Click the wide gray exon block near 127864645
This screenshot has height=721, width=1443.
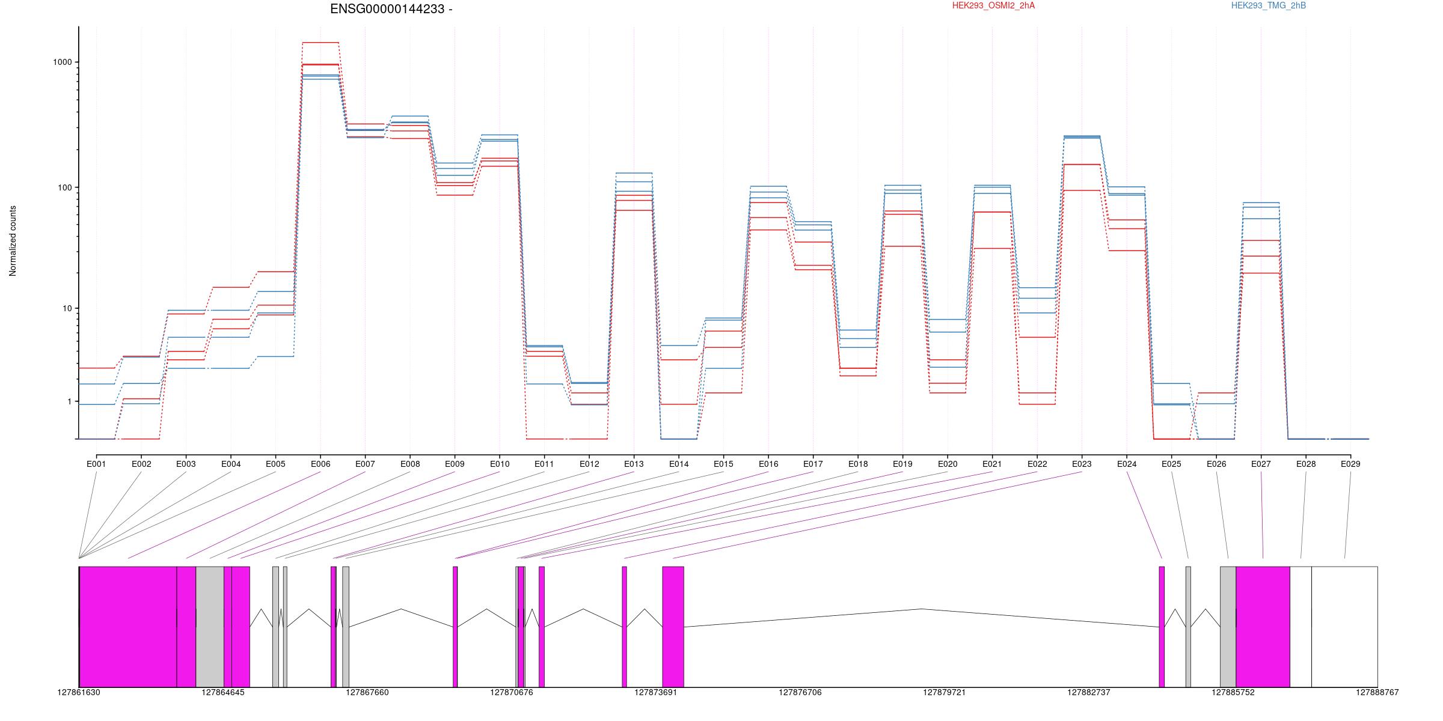(x=210, y=627)
